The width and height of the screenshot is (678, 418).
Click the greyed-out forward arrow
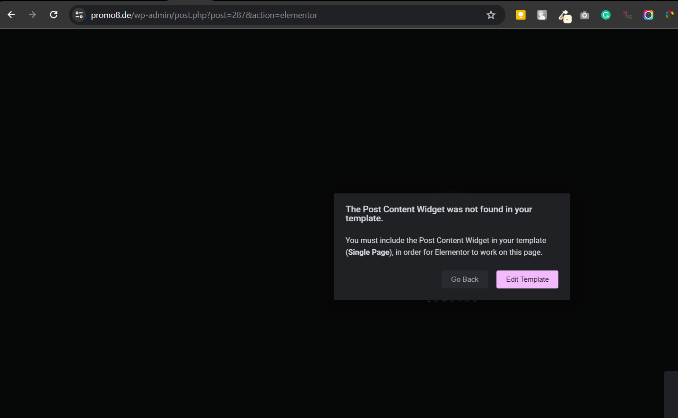pos(32,15)
